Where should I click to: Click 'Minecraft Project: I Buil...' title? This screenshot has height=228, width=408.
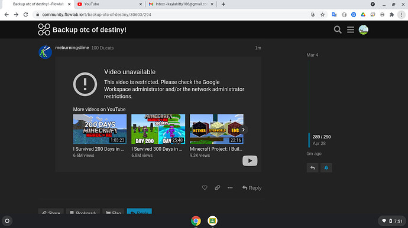(216, 149)
